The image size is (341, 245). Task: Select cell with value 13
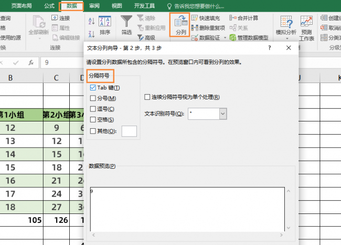[x=22, y=141]
